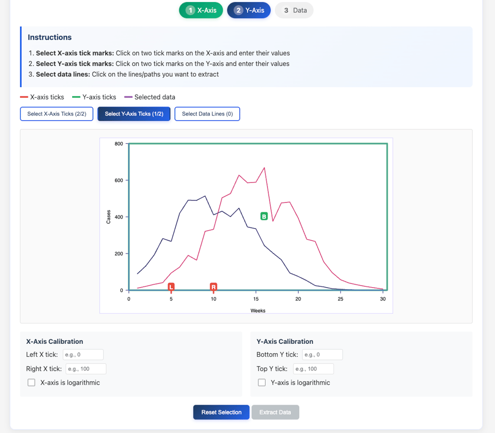The image size is (495, 433).
Task: Go to step 1 X-Axis
Action: [x=201, y=10]
